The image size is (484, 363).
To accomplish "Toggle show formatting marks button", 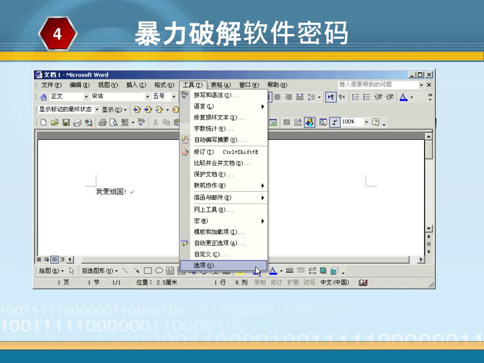I will [x=335, y=122].
